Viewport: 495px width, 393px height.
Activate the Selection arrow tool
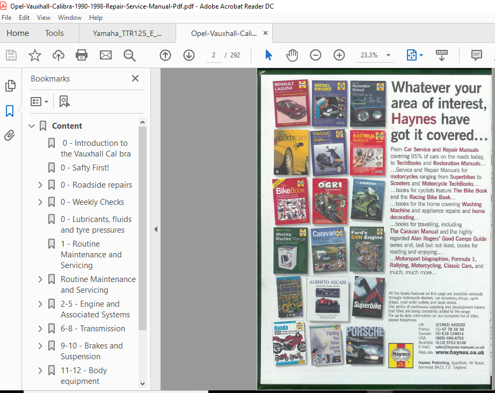268,55
